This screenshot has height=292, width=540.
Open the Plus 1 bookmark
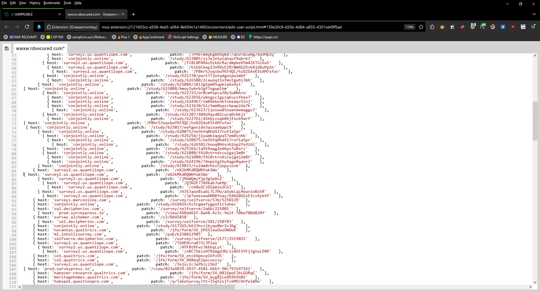[121, 37]
